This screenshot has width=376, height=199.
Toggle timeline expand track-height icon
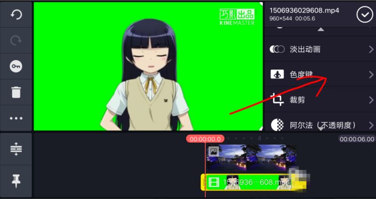click(16, 149)
